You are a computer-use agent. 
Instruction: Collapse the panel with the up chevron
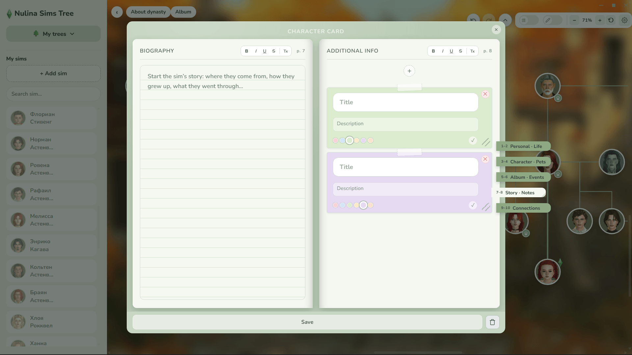click(505, 20)
